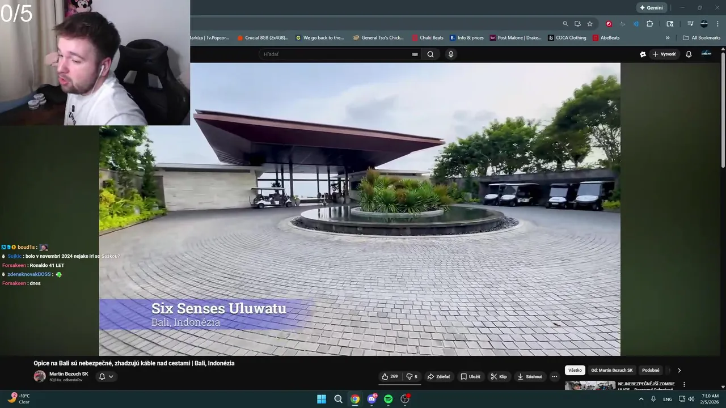This screenshot has height=408, width=726.
Task: Bookmark this page with the star icon
Action: click(590, 24)
